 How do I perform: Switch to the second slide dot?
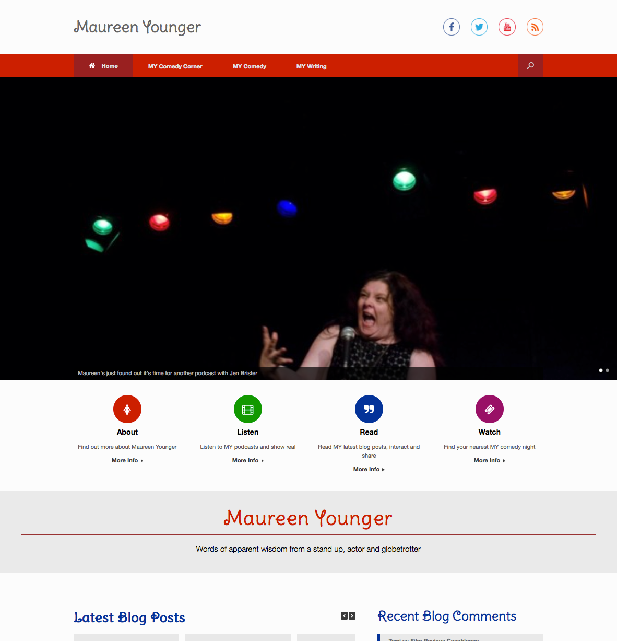(x=607, y=370)
